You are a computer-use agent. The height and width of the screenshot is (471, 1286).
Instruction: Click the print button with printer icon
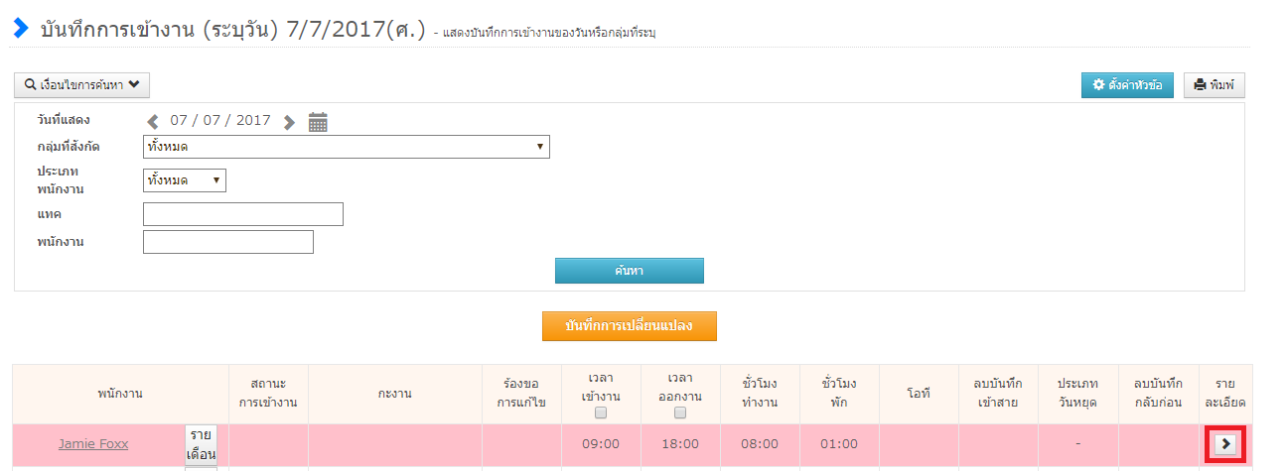tap(1214, 85)
